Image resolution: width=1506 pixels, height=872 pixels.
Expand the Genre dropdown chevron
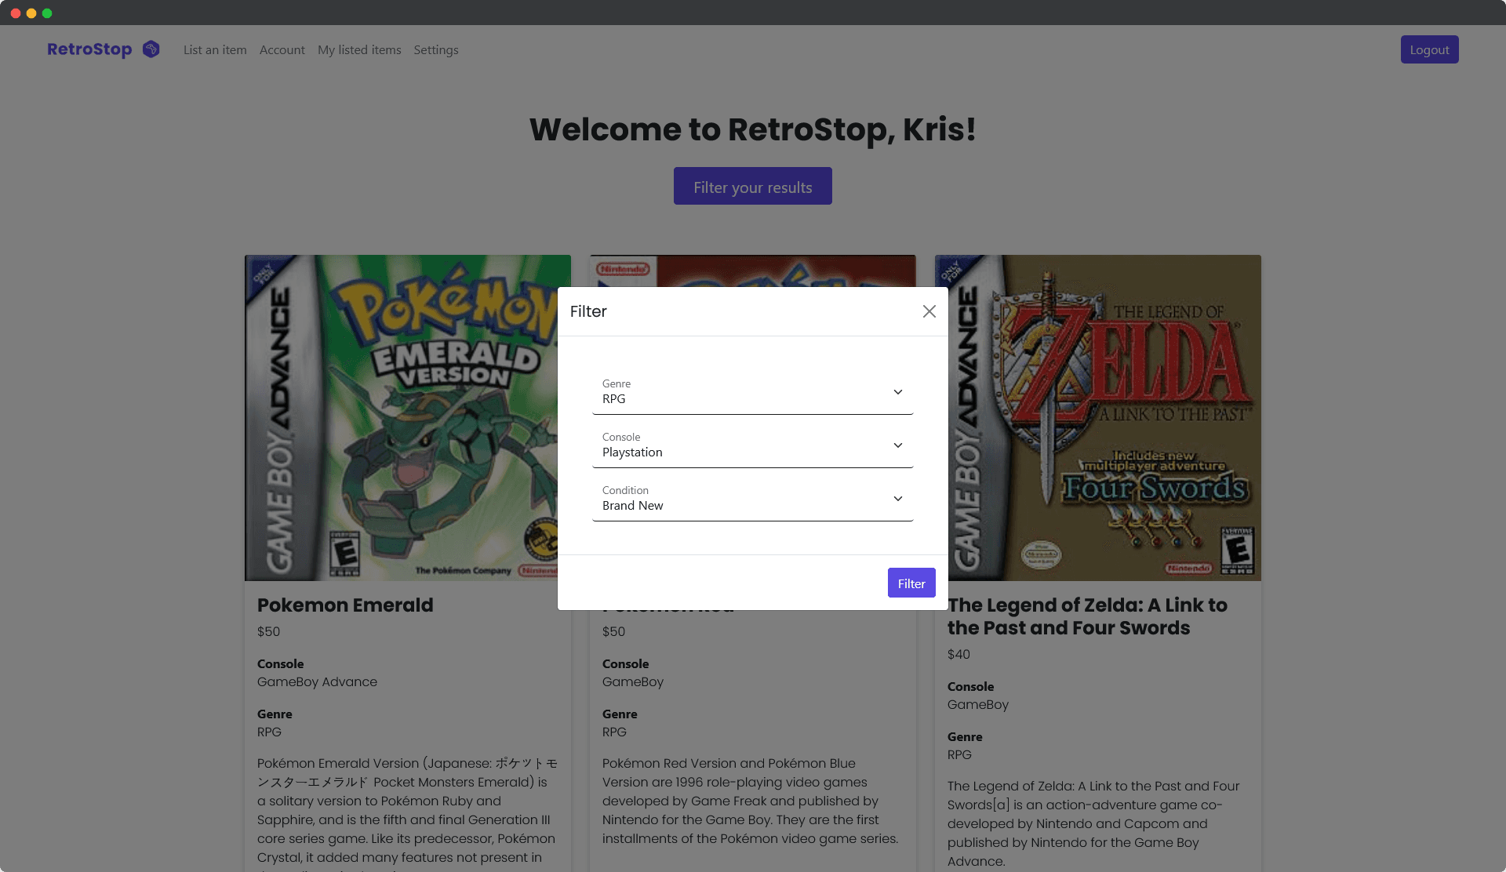pos(898,392)
